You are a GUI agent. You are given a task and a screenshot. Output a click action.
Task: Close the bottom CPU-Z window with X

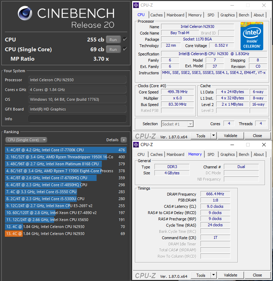click(264, 145)
